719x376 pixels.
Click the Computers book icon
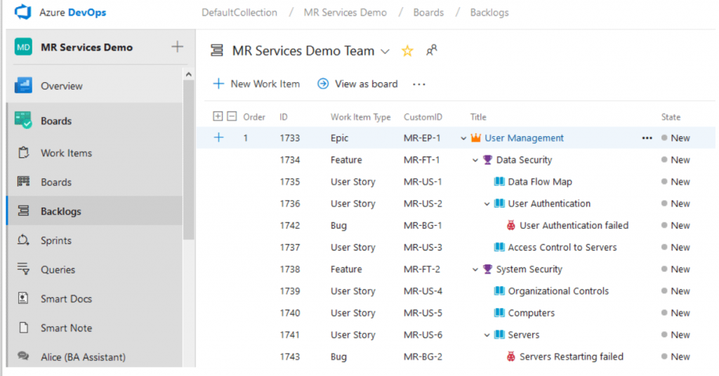499,313
